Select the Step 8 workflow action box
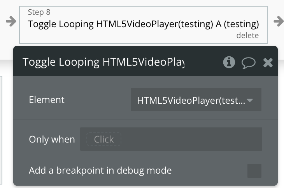Image resolution: width=284 pixels, height=188 pixels. (x=143, y=25)
